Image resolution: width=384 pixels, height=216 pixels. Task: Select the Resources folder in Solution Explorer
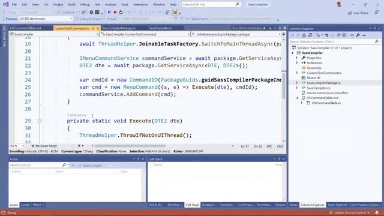point(314,68)
